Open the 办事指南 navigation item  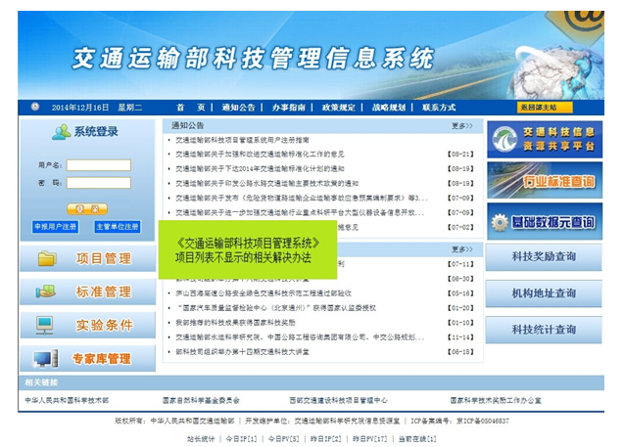(289, 108)
